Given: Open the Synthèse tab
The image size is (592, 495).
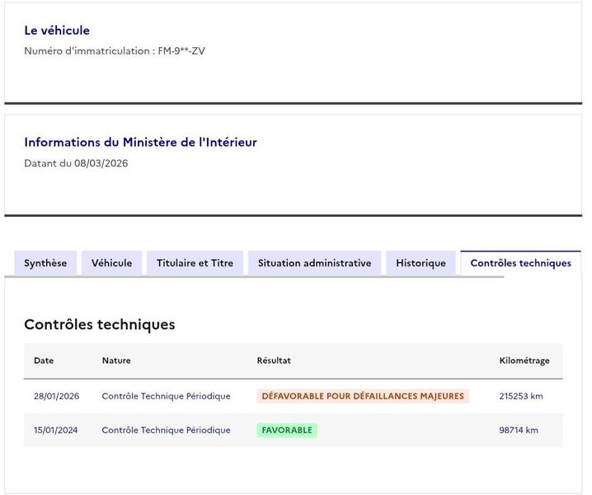Looking at the screenshot, I should pyautogui.click(x=45, y=263).
